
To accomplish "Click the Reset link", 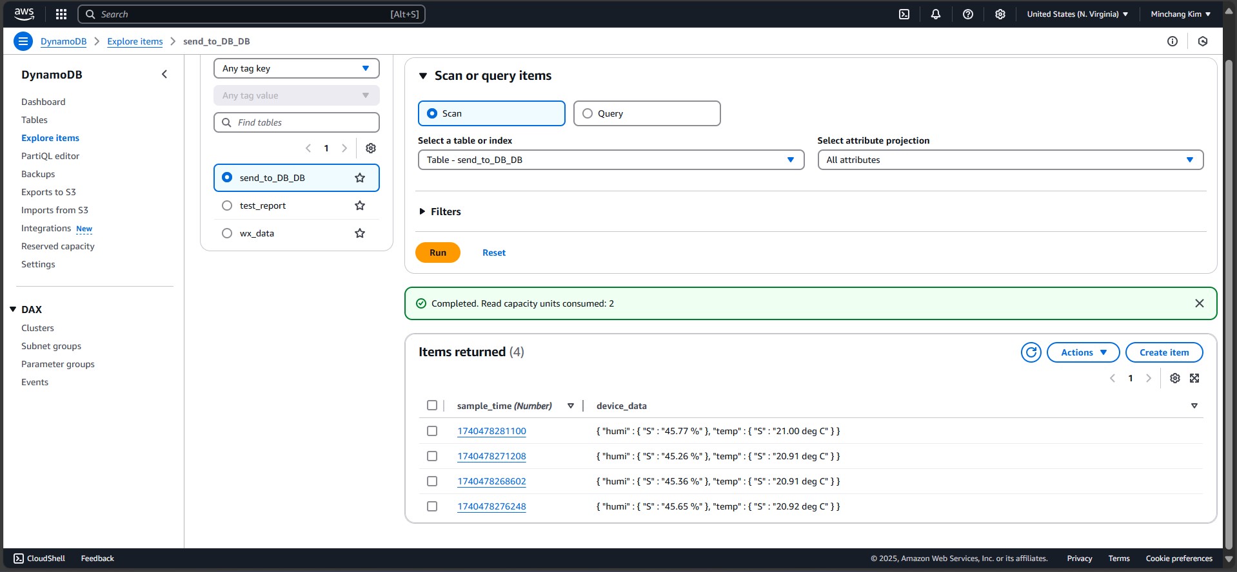I will pos(494,253).
